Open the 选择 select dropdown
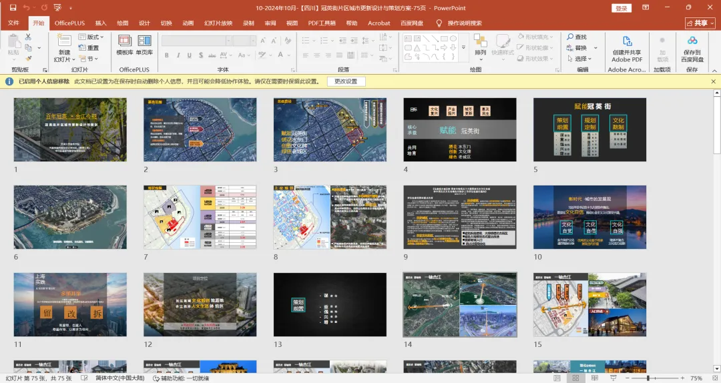 [579, 59]
